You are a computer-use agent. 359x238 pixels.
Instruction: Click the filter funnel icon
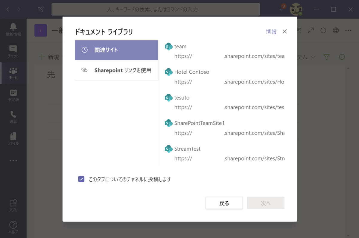click(327, 57)
